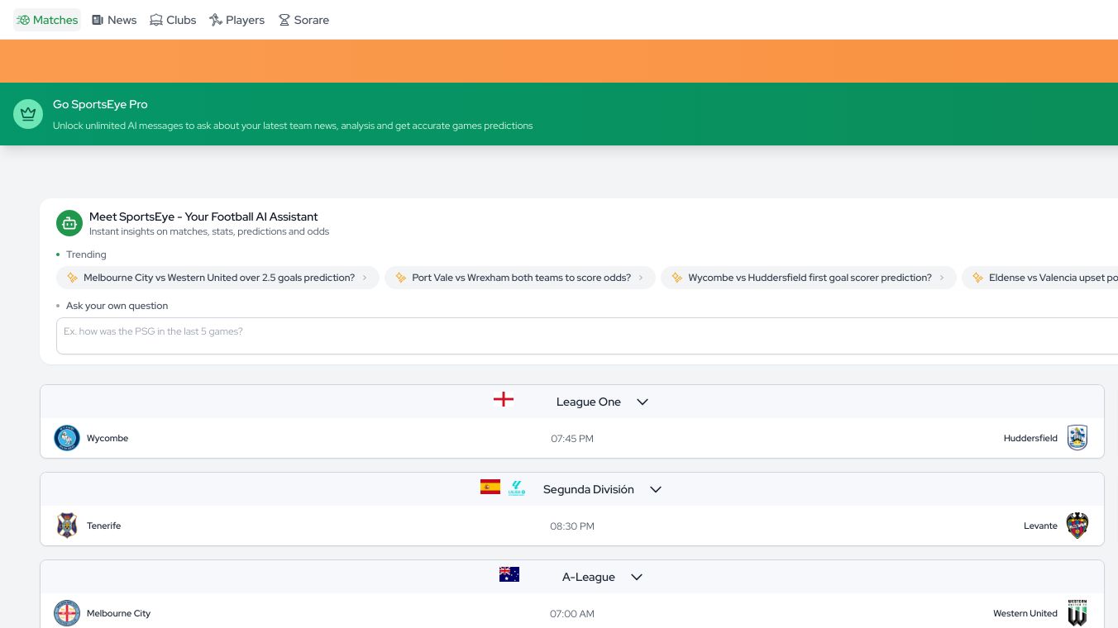Viewport: 1118px width, 628px height.
Task: Click sparkle icon on Port Vale trending chip
Action: tap(401, 278)
